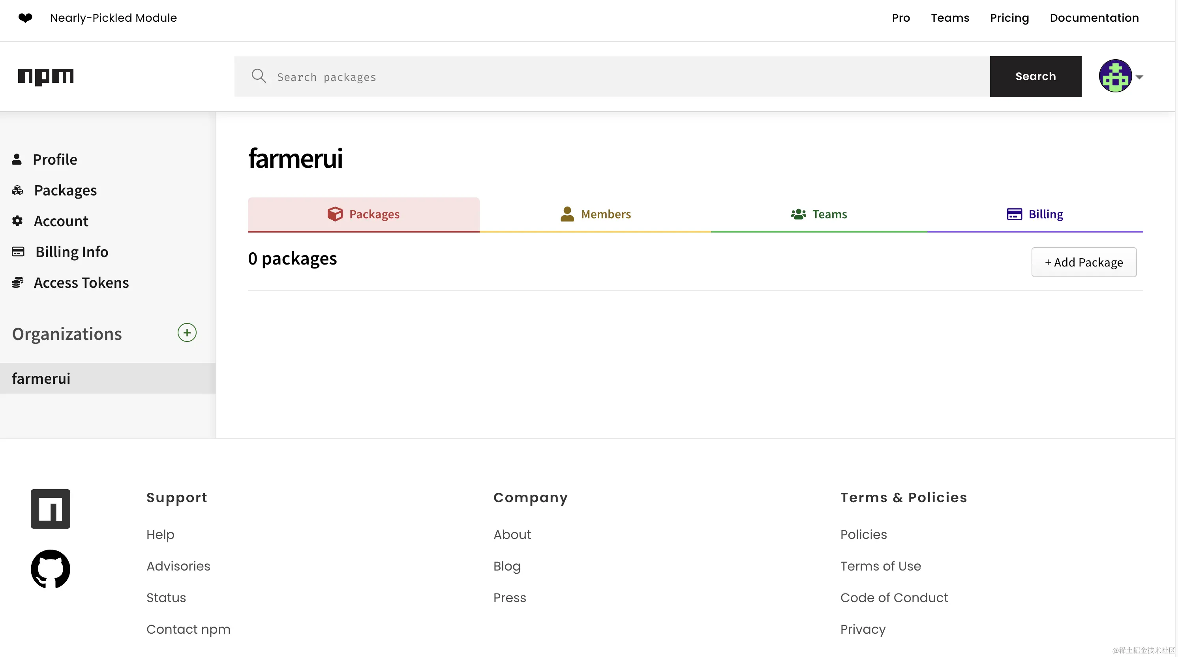Click the magnifier icon in search bar
The image size is (1178, 657).
(x=259, y=76)
